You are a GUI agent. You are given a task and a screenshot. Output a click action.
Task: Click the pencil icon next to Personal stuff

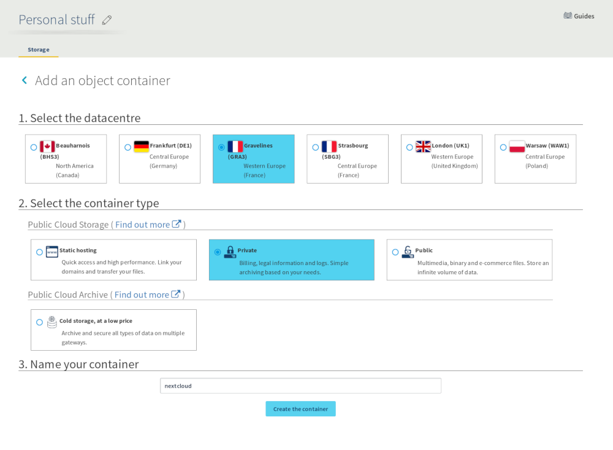click(107, 20)
